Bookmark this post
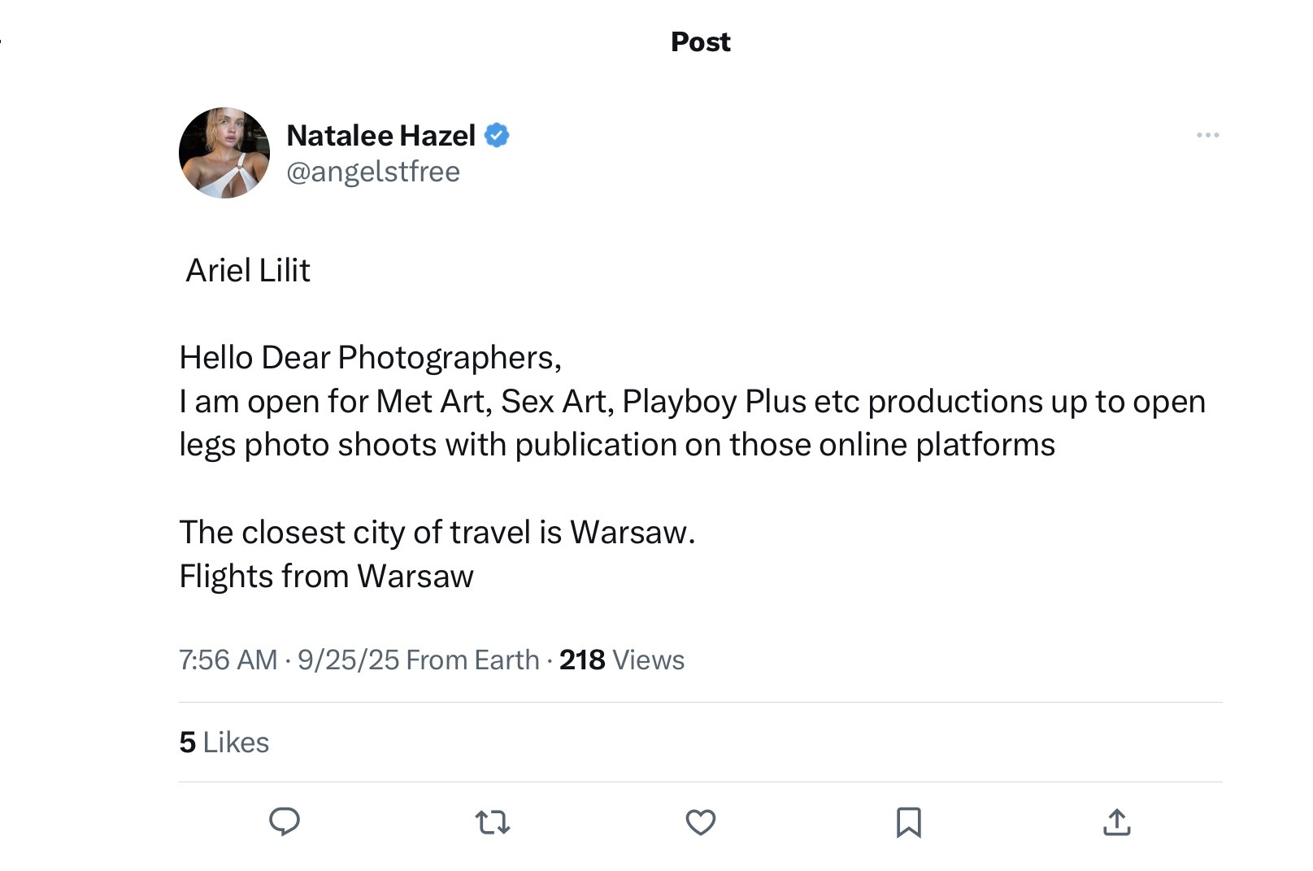The height and width of the screenshot is (871, 1313). pyautogui.click(x=908, y=822)
